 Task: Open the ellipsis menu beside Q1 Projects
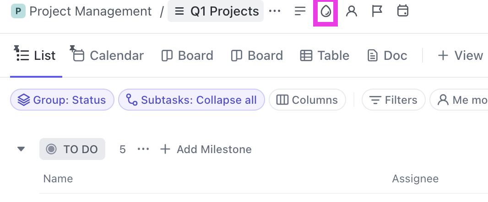tap(275, 11)
